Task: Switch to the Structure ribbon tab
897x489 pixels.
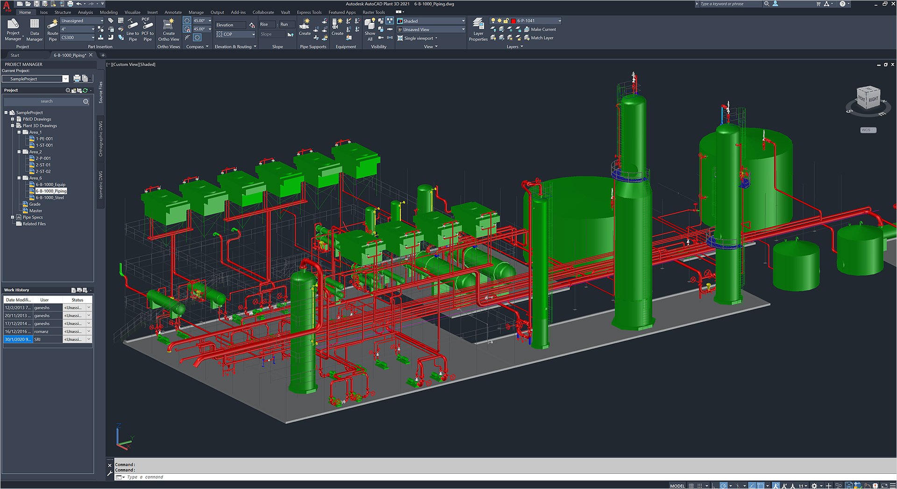Action: click(x=63, y=12)
